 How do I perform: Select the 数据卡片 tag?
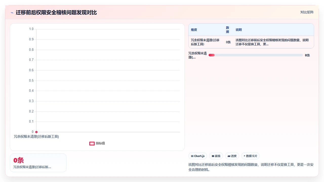250,156
